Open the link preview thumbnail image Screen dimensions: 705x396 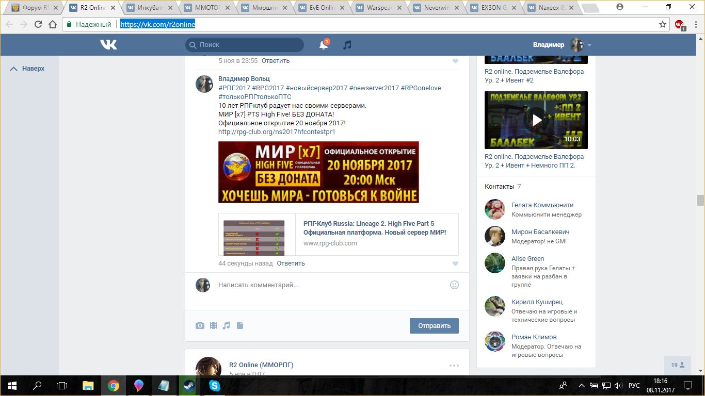tap(254, 238)
